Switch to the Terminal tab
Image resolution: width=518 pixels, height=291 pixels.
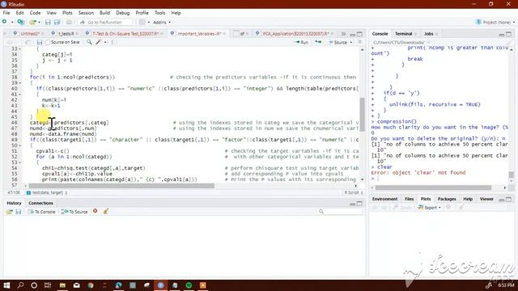tap(403, 34)
